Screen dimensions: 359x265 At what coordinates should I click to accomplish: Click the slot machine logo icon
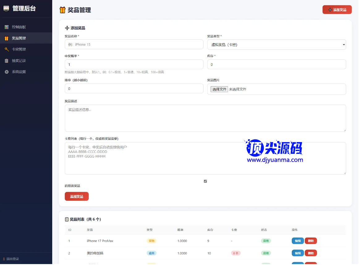[6, 9]
